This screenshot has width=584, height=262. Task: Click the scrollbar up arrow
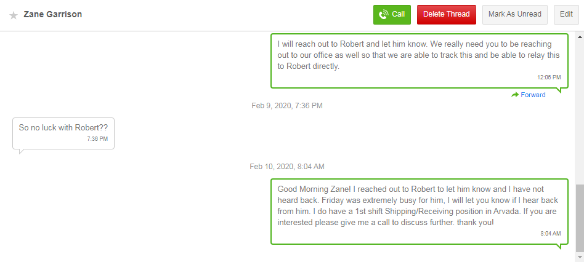pyautogui.click(x=579, y=35)
